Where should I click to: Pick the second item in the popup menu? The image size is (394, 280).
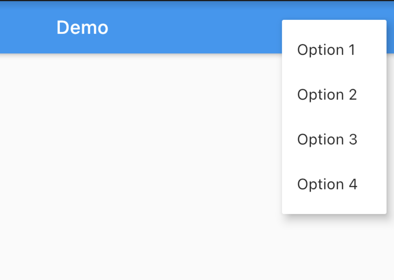pos(327,94)
